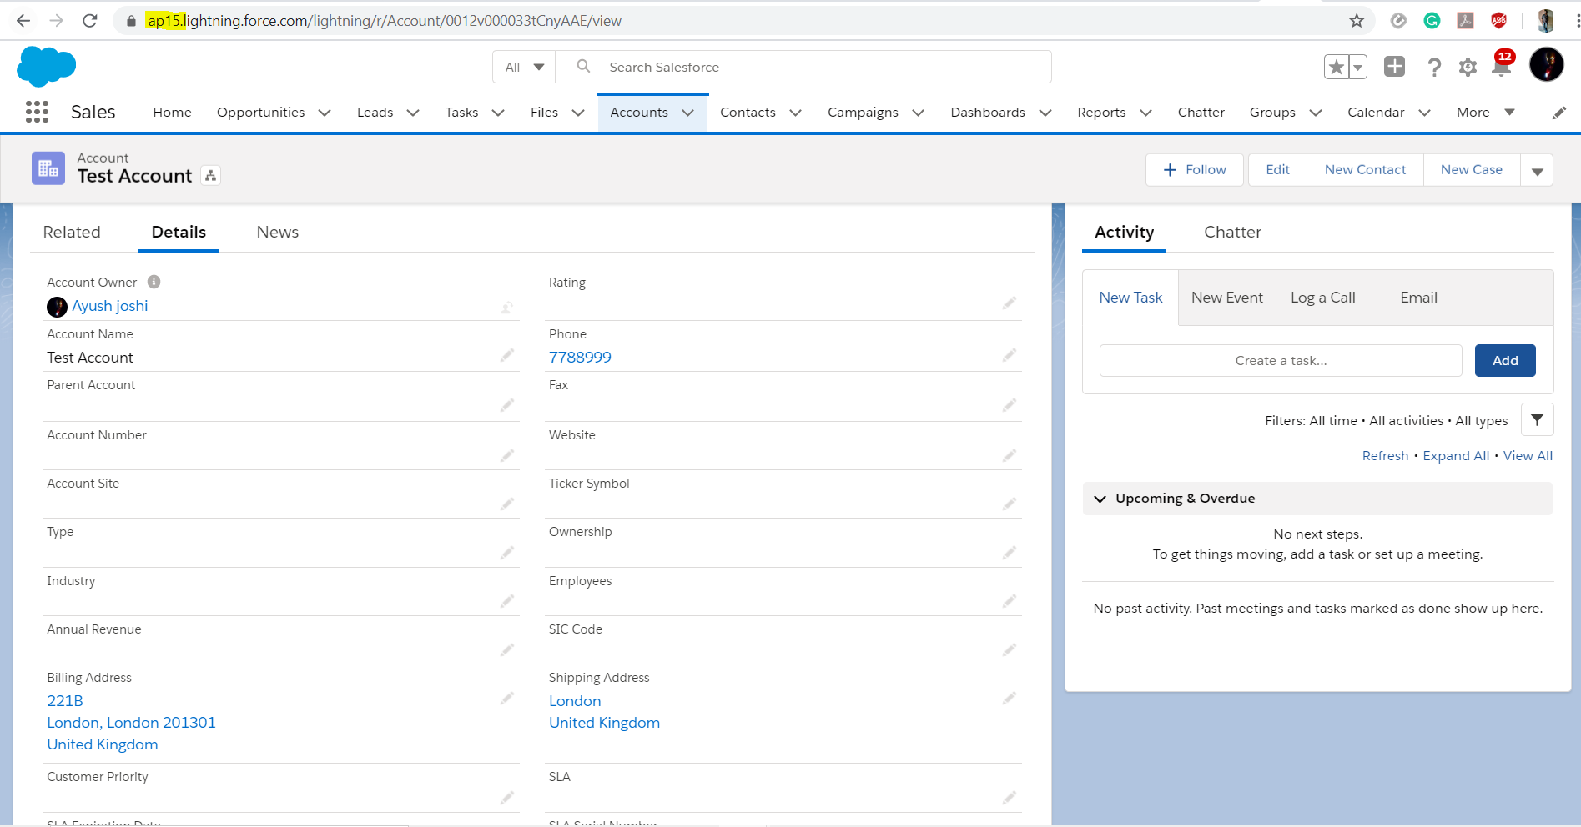Click the phone number 7788999 link
The width and height of the screenshot is (1581, 827).
click(x=580, y=357)
